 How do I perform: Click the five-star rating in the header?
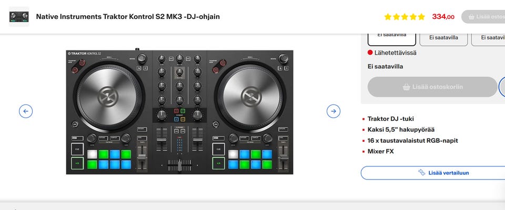coord(405,17)
